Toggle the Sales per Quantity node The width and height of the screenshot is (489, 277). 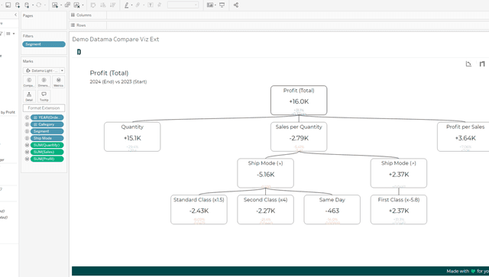299,137
